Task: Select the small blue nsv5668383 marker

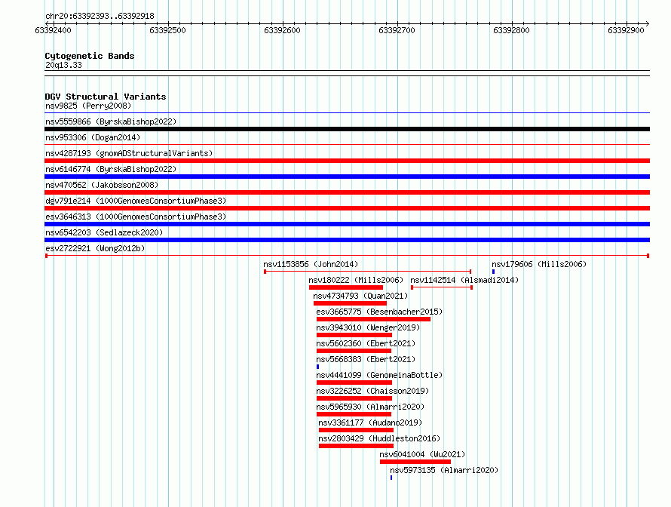Action: pos(318,367)
